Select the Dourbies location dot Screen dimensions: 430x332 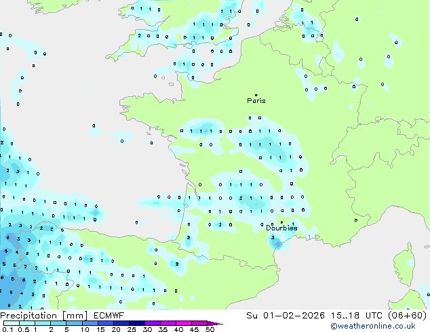coord(281,222)
